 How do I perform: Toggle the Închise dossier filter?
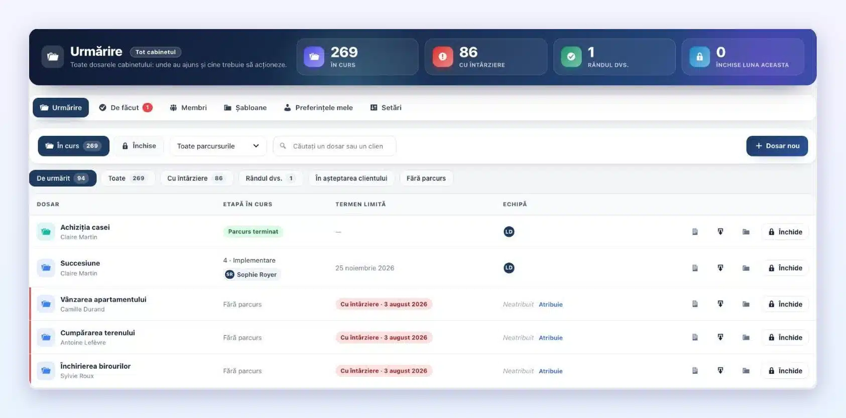[139, 146]
